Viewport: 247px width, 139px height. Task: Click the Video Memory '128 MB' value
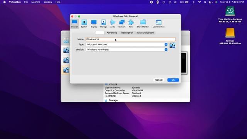[135, 88]
